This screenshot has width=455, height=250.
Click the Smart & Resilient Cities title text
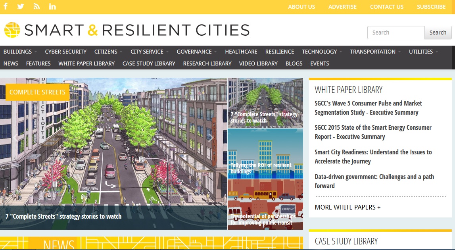point(137,30)
